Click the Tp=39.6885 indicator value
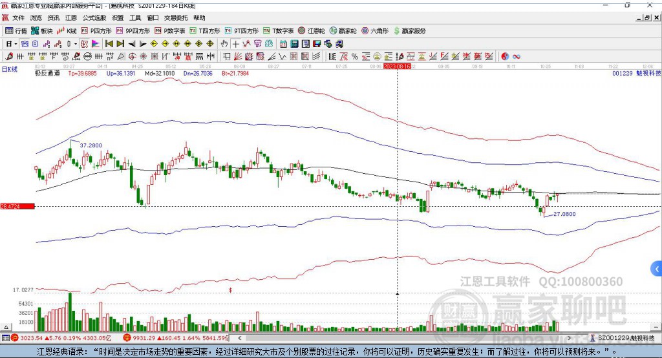This screenshot has height=358, width=662. [x=82, y=73]
